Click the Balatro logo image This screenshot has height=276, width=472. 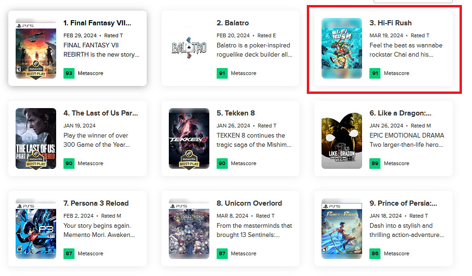pos(189,48)
